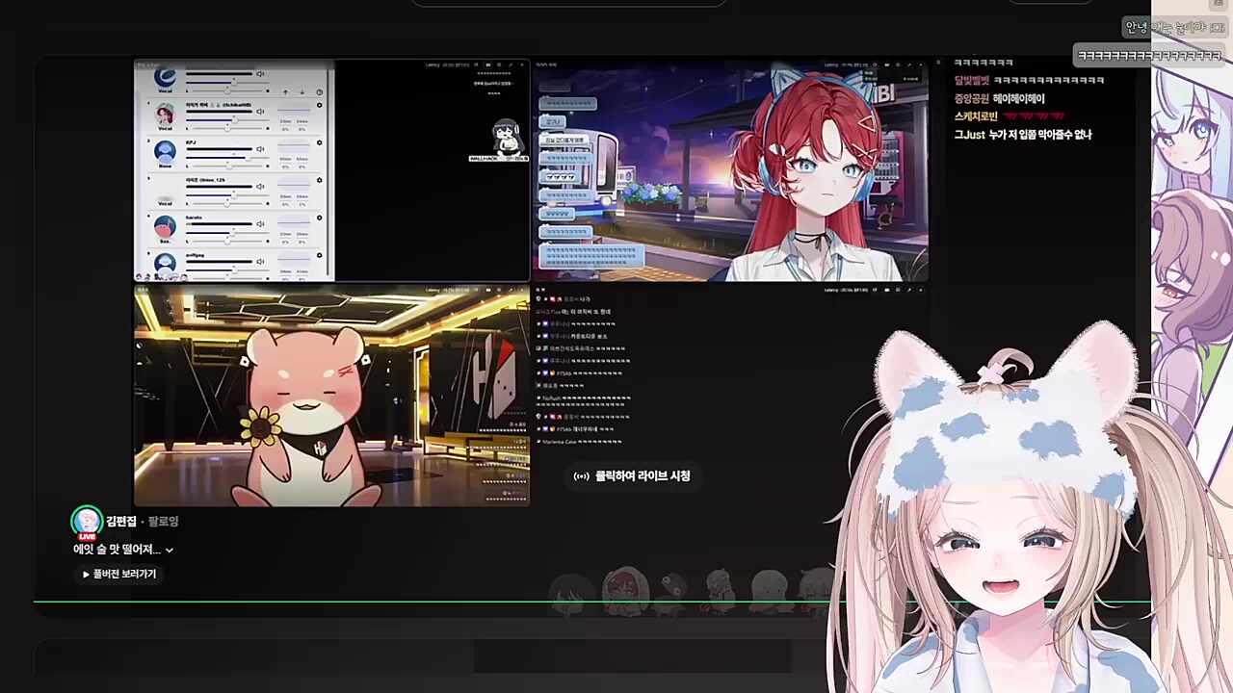Mute the KPJ voice channel speaker icon
The height and width of the screenshot is (693, 1233).
260,149
